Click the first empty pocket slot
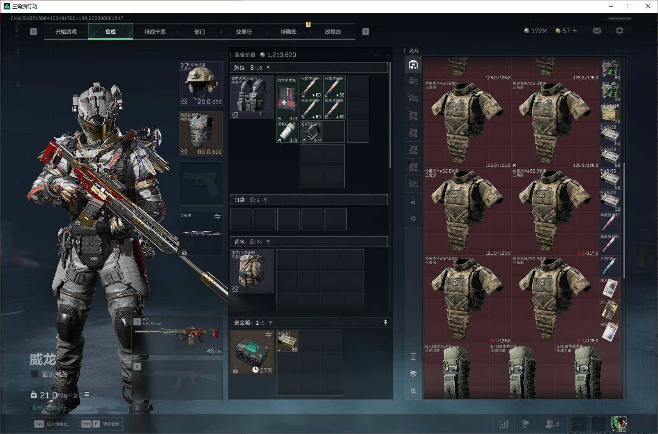Image resolution: width=658 pixels, height=434 pixels. click(x=241, y=219)
